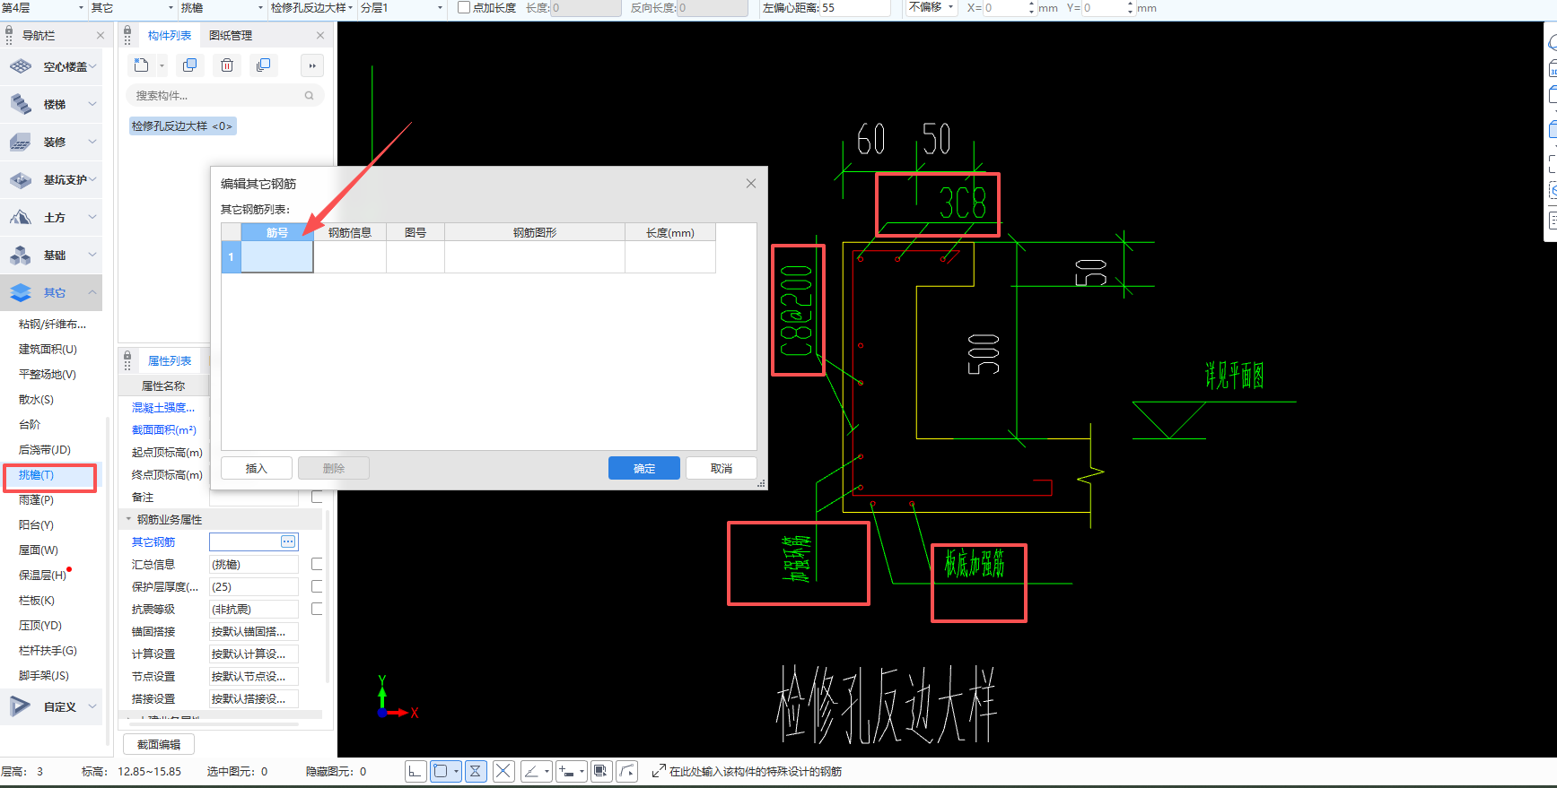Click the new component icon

click(x=141, y=65)
